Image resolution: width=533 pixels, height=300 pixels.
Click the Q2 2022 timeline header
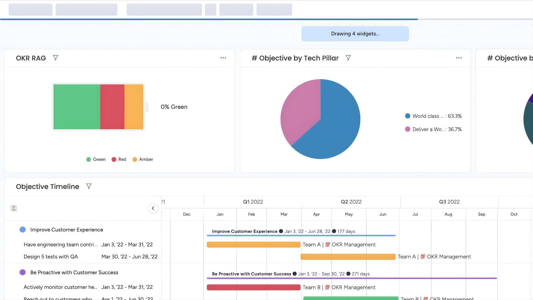coord(351,202)
